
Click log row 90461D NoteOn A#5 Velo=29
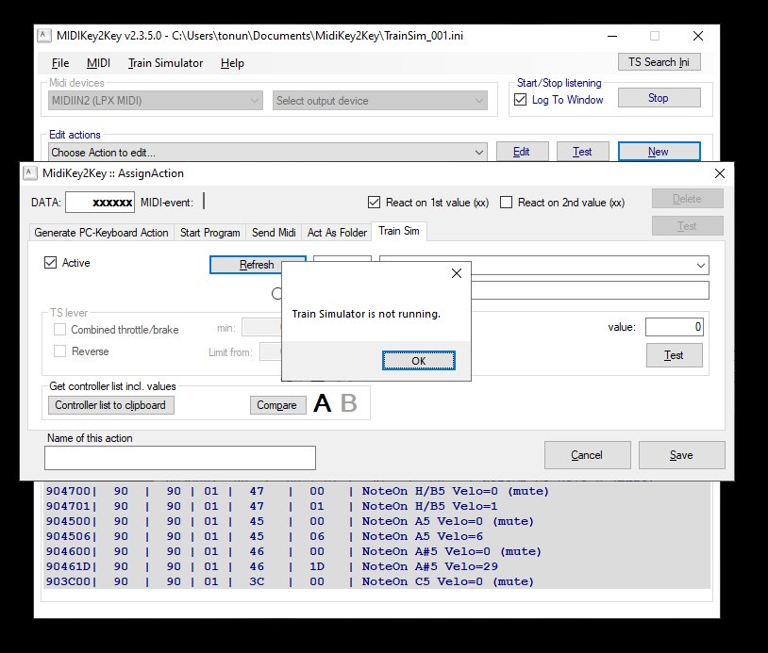pos(376,566)
